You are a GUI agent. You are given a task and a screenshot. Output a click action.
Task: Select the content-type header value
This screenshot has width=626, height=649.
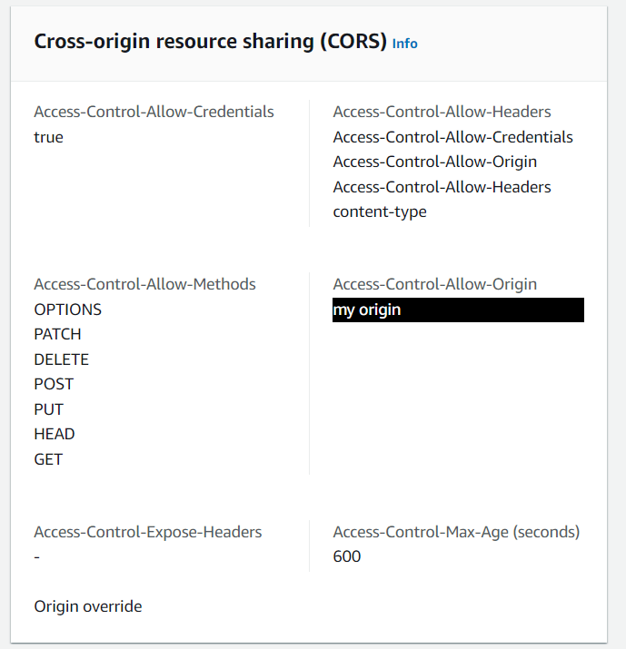[x=380, y=211]
